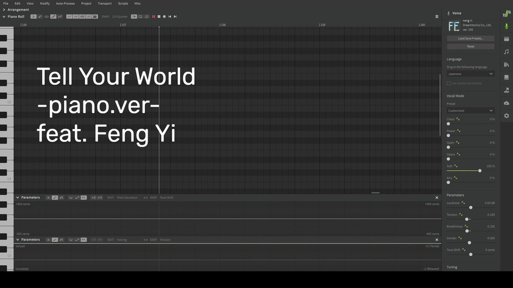Image resolution: width=513 pixels, height=288 pixels.
Task: Open the EDIT Pitch Deviation parameter dropdown
Action: pyautogui.click(x=127, y=197)
